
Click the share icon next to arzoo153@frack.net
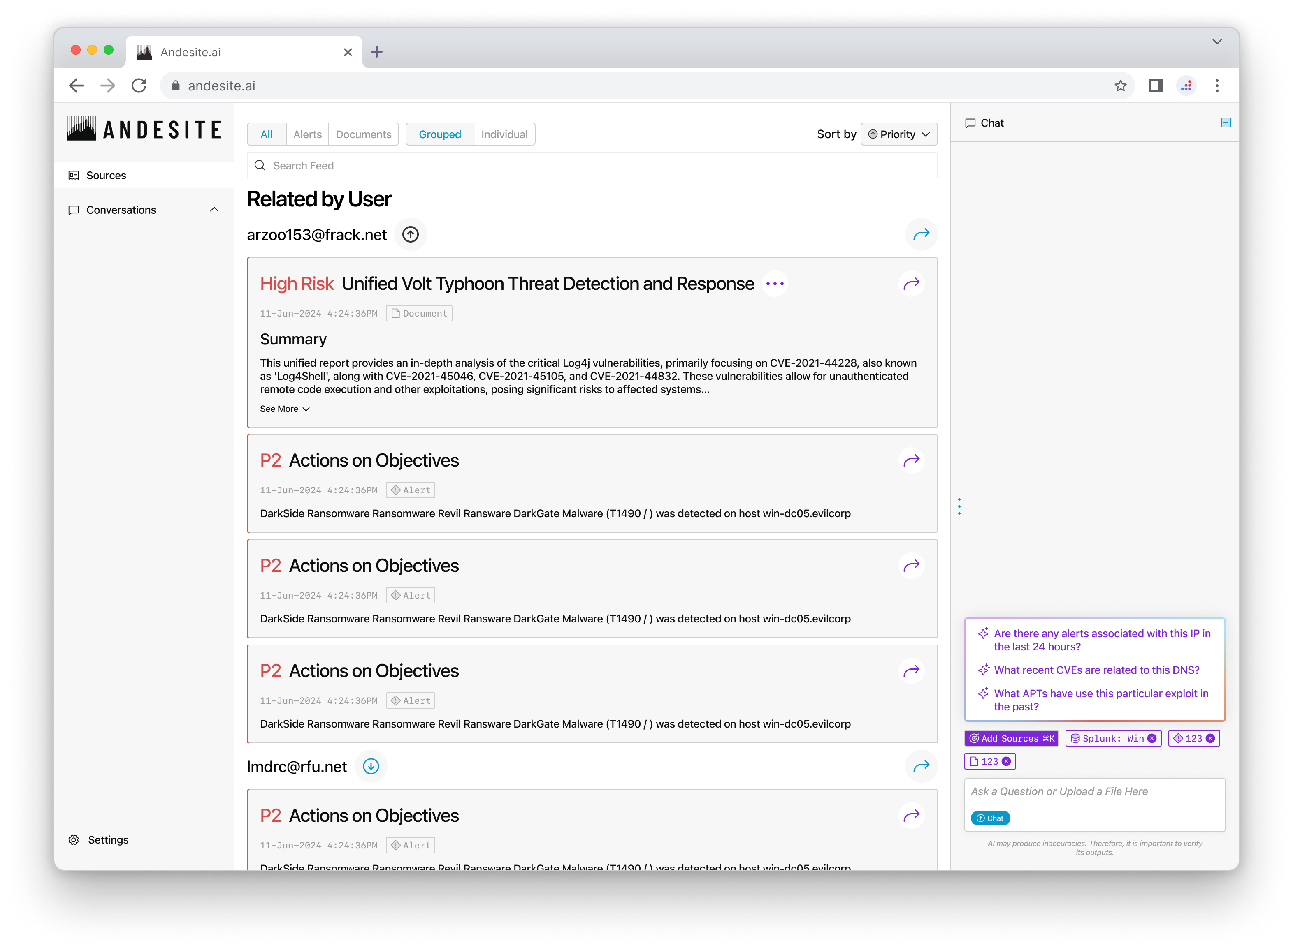pyautogui.click(x=922, y=234)
